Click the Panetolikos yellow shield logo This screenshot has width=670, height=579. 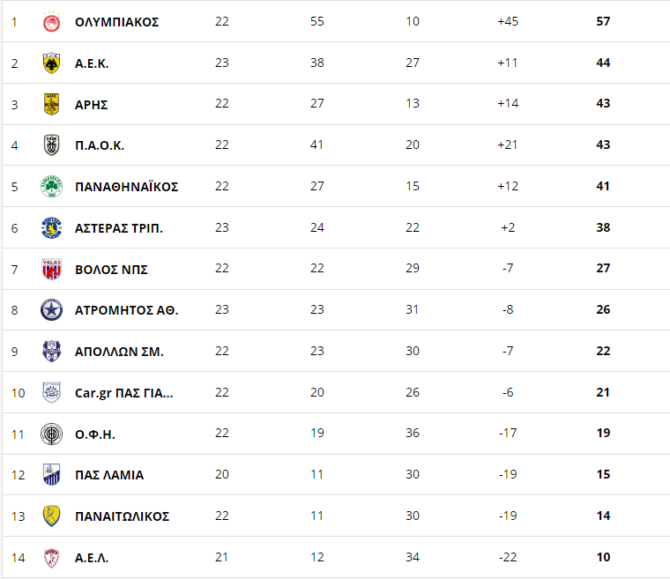tap(51, 516)
